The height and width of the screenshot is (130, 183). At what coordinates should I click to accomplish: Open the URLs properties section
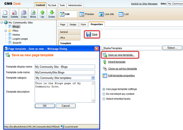click(69, 38)
